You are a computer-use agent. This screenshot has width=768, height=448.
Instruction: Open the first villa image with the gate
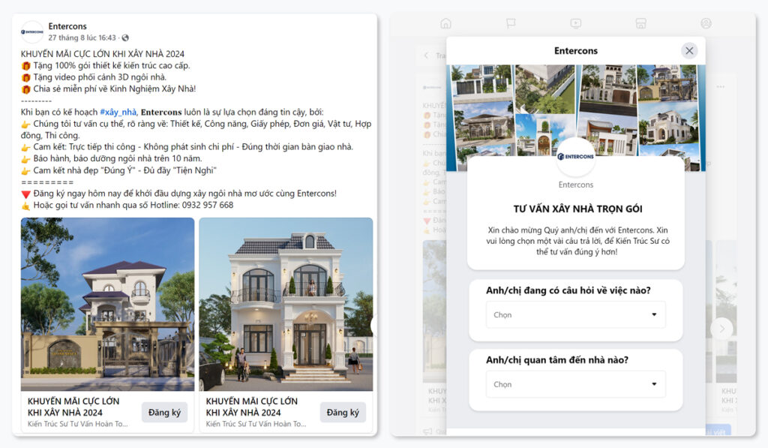[x=107, y=304]
